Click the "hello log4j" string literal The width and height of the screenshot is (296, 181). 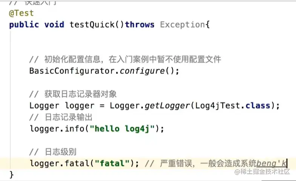122,129
